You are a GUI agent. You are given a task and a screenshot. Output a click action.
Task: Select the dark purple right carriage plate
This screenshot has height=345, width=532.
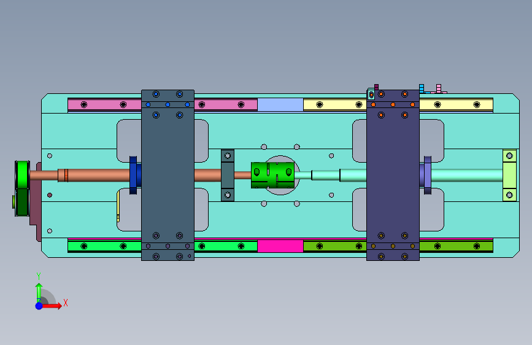pos(393,175)
